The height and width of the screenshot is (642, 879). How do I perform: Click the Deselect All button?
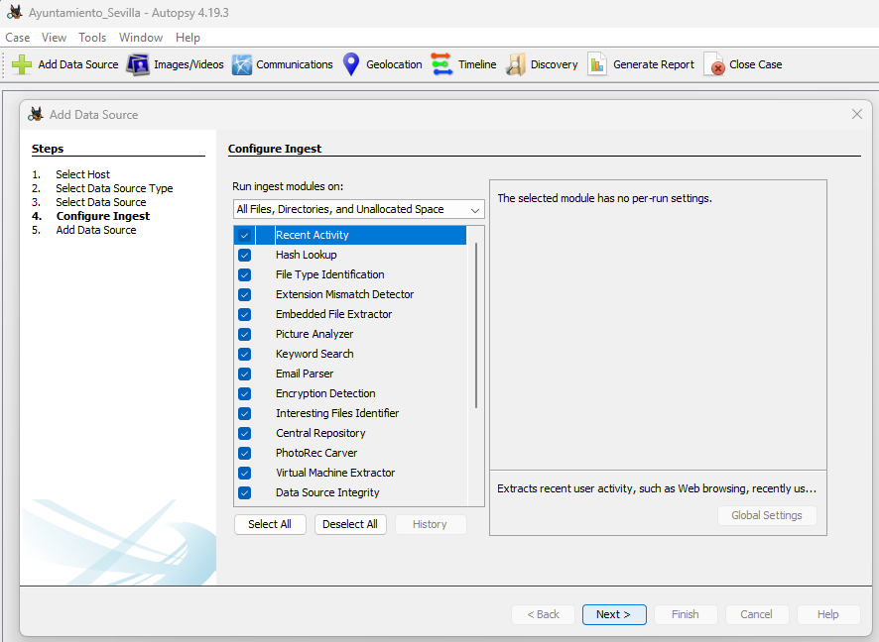(350, 524)
